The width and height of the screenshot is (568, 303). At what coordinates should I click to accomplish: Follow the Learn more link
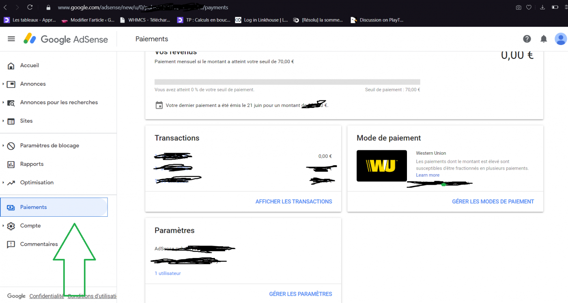click(428, 175)
